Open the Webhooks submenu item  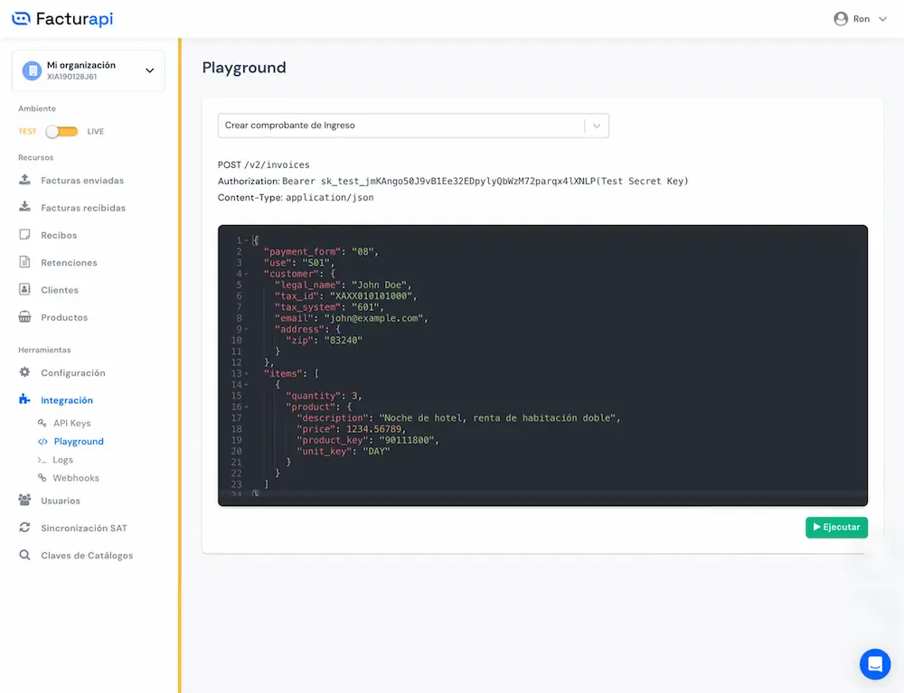tap(76, 478)
